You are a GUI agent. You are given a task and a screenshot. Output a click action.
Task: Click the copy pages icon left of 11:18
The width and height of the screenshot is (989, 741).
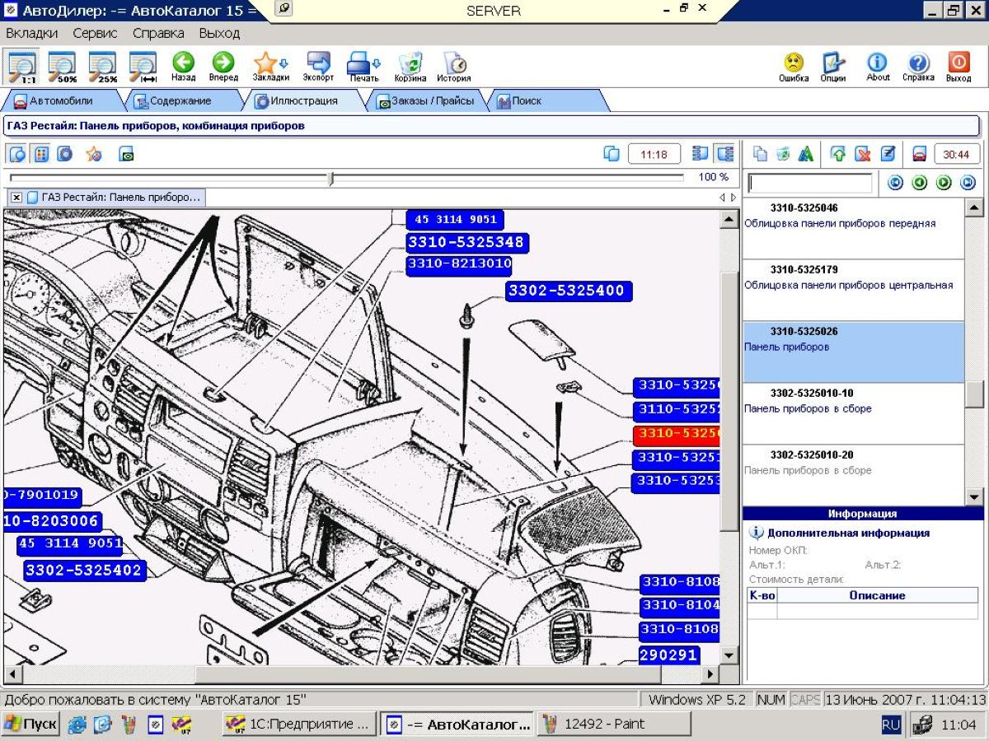click(612, 154)
